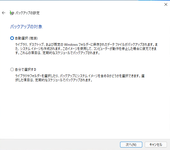Click the 次へ(N) button
This screenshot has height=150, width=170.
coord(131,144)
